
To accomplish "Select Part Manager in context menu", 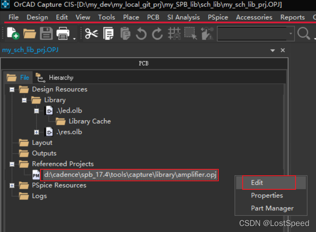I will 272,208.
